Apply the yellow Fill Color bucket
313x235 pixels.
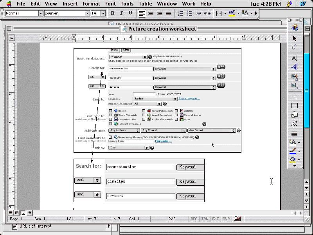pos(293,160)
